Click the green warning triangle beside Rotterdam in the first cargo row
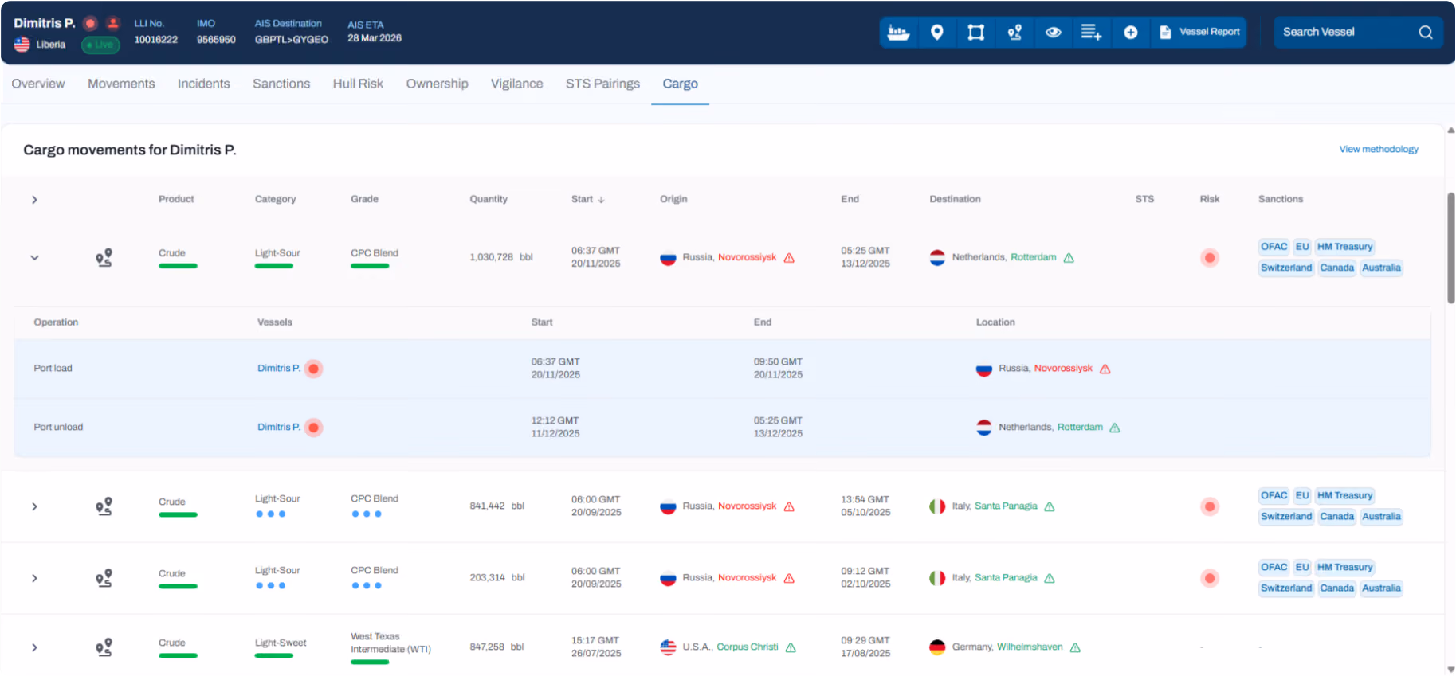Screen dimensions: 1456x676 tap(1069, 258)
